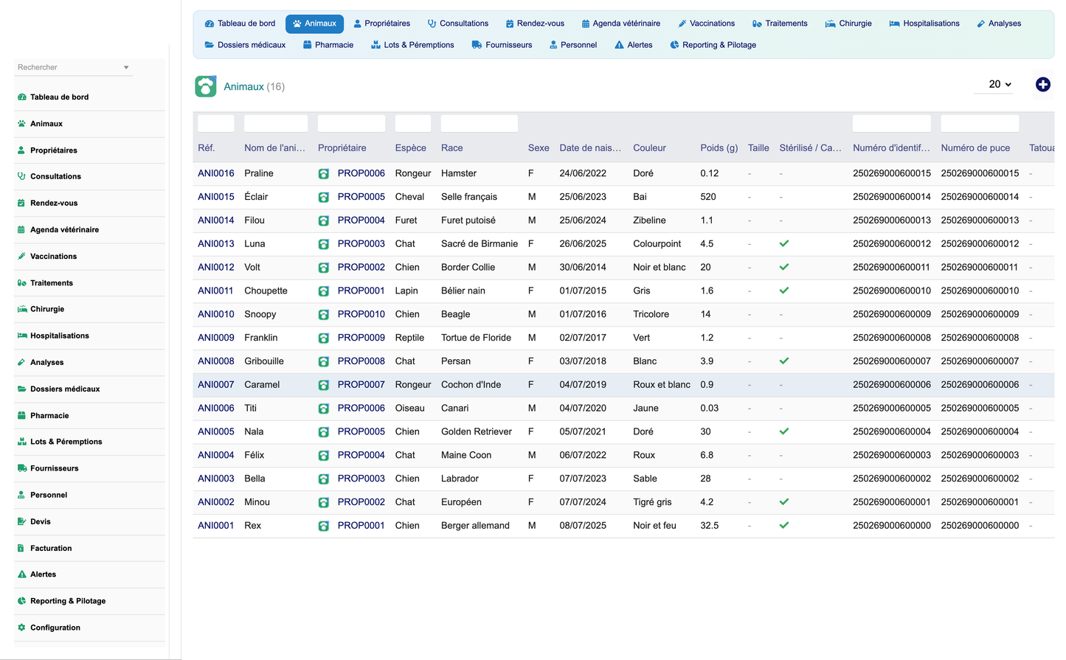Click the Race column filter field
Viewport: 1066px width, 660px height.
coord(479,123)
